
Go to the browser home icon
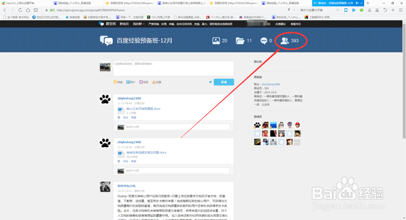pos(28,10)
